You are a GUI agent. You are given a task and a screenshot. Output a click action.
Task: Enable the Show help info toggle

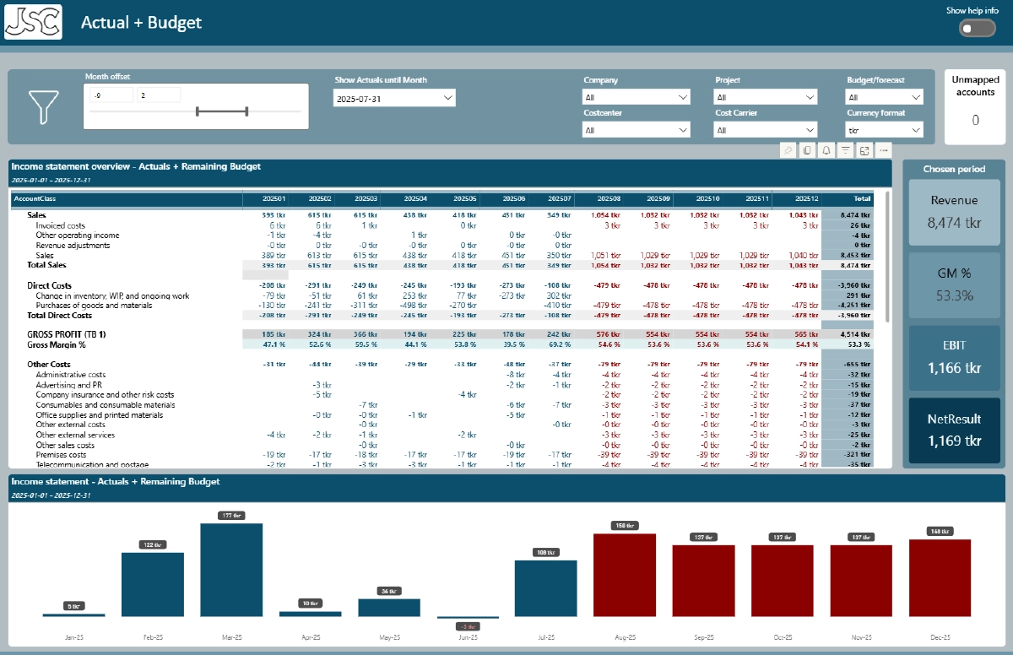pyautogui.click(x=976, y=28)
